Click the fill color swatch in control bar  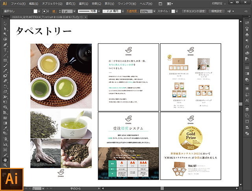click(35, 11)
